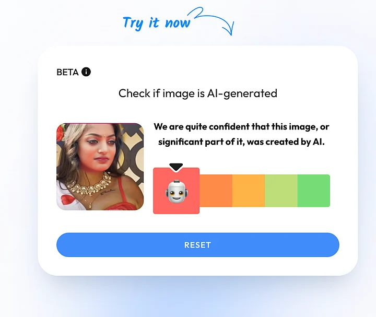Select the dark orange scale segment

(216, 191)
